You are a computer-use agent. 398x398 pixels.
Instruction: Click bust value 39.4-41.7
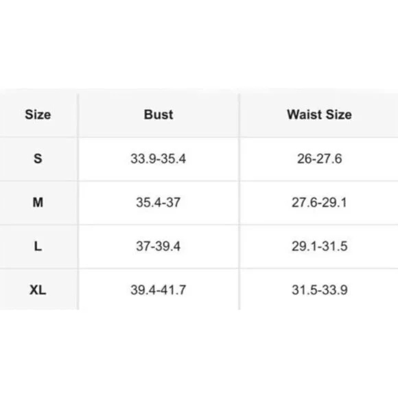click(x=158, y=290)
